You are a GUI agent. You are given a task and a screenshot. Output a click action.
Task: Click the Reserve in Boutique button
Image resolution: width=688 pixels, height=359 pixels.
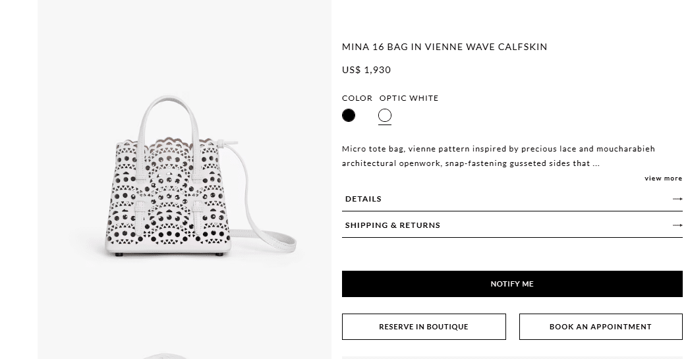424,327
